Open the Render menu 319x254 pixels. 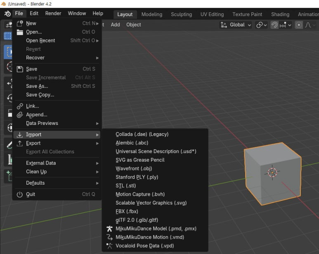(53, 14)
